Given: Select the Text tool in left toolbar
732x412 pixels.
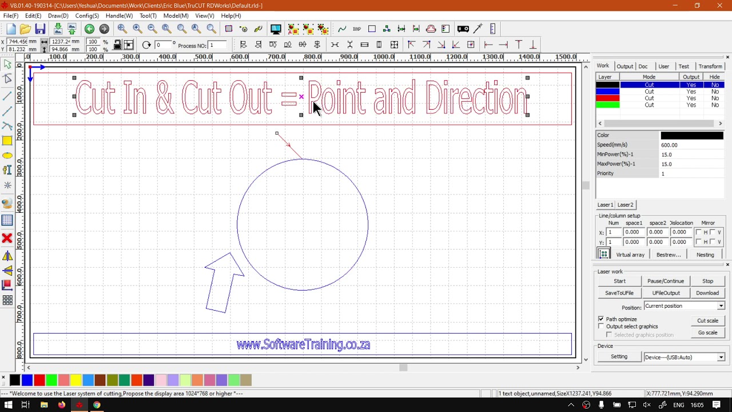Looking at the screenshot, I should pyautogui.click(x=7, y=170).
